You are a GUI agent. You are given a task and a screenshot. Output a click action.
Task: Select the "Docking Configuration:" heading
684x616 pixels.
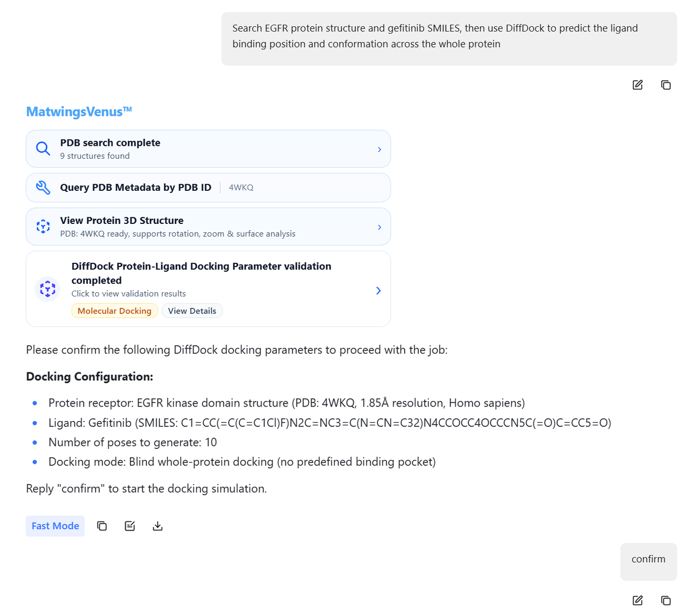click(90, 377)
